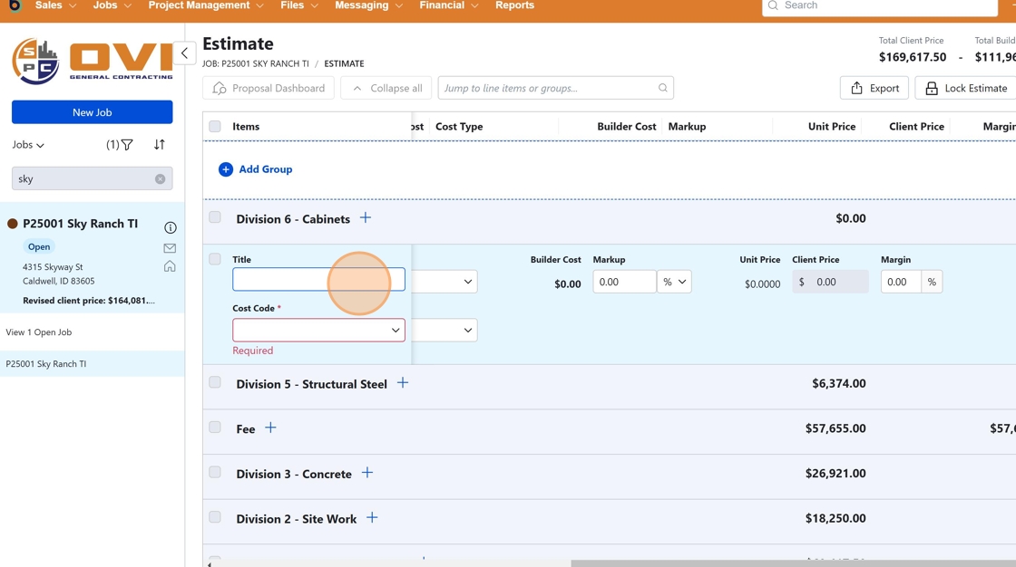The image size is (1016, 567).
Task: Click the filter icon in Jobs sidebar
Action: 127,145
